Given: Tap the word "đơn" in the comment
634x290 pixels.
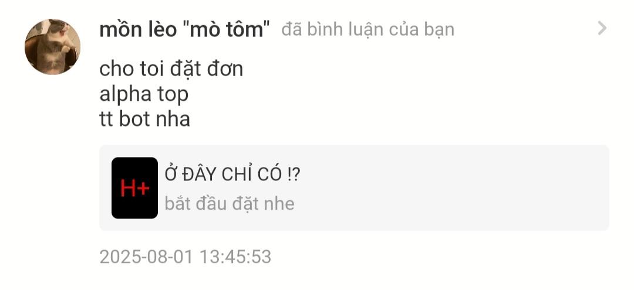Looking at the screenshot, I should 225,69.
